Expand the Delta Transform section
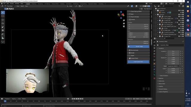The image size is (191, 107). [164, 76]
